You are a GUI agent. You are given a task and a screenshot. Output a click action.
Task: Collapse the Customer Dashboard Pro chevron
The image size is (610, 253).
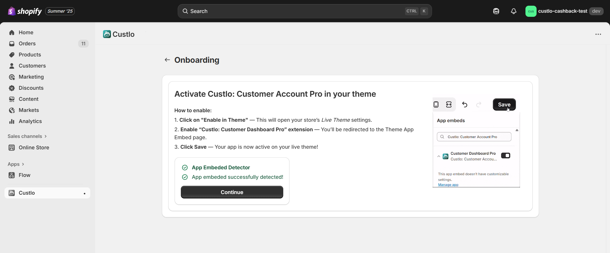coord(439,156)
